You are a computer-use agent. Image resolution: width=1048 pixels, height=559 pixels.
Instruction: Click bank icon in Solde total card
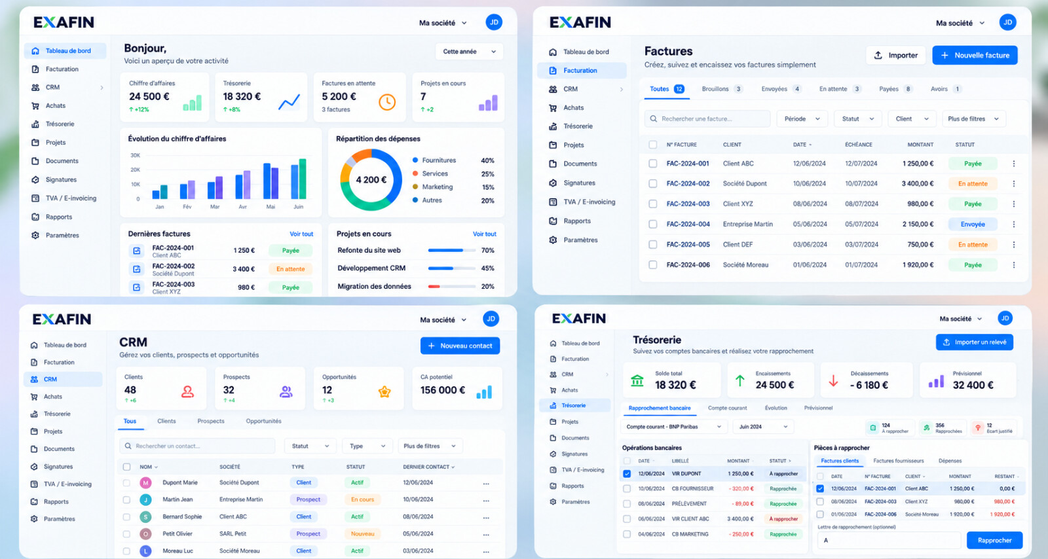[637, 380]
